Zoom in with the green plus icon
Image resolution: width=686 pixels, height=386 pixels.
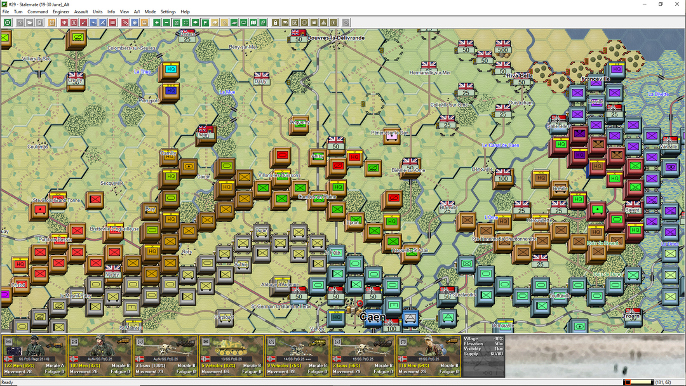click(157, 22)
